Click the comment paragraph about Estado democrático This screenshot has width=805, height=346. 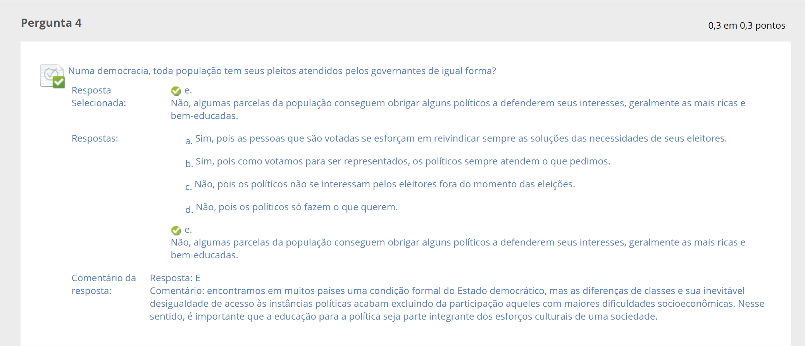(x=457, y=304)
